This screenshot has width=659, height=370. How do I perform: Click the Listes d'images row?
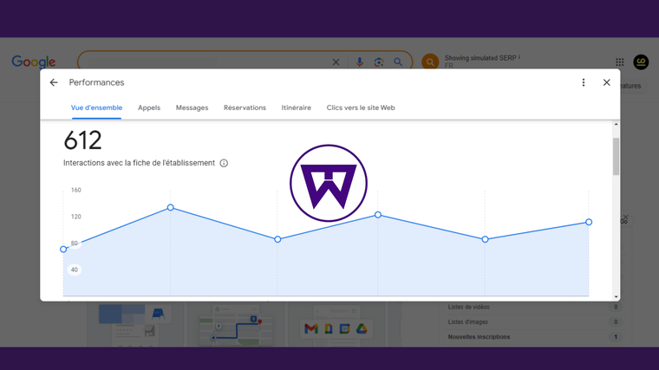535,322
